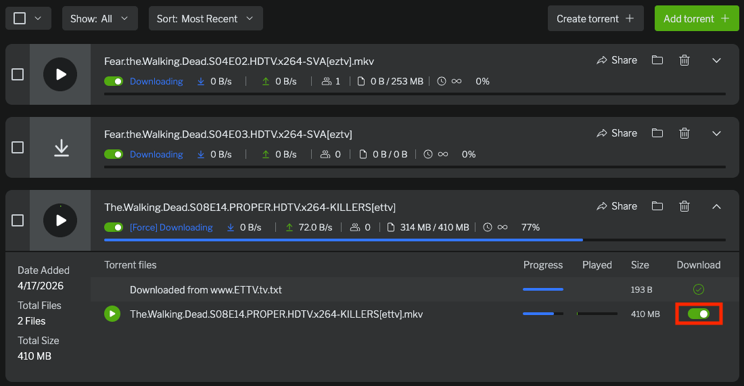Delete the S04E03 torrent with the trash icon
Viewport: 744px width, 386px height.
coord(684,133)
